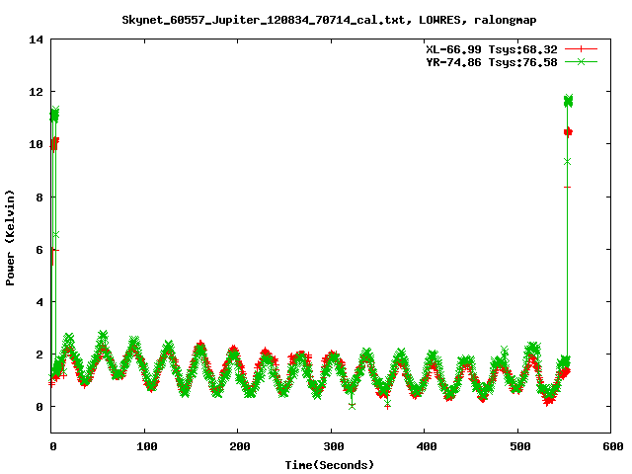Click the green YR legend line sample
The image size is (632, 474).
coord(581,61)
